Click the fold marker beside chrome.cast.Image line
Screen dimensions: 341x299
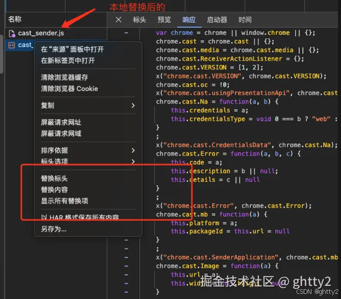[126, 266]
